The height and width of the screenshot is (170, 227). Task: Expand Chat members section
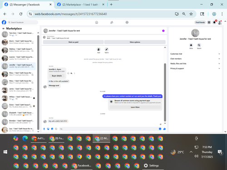tap(195, 58)
